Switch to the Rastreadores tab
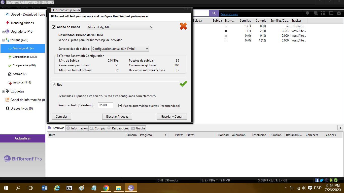This screenshot has width=344, height=193. coord(118,128)
